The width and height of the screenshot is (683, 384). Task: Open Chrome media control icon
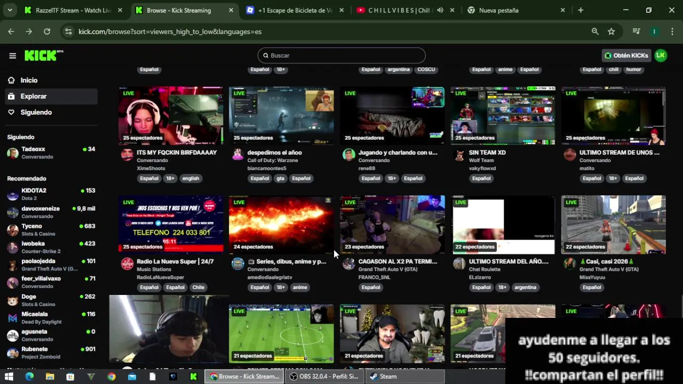pyautogui.click(x=636, y=31)
